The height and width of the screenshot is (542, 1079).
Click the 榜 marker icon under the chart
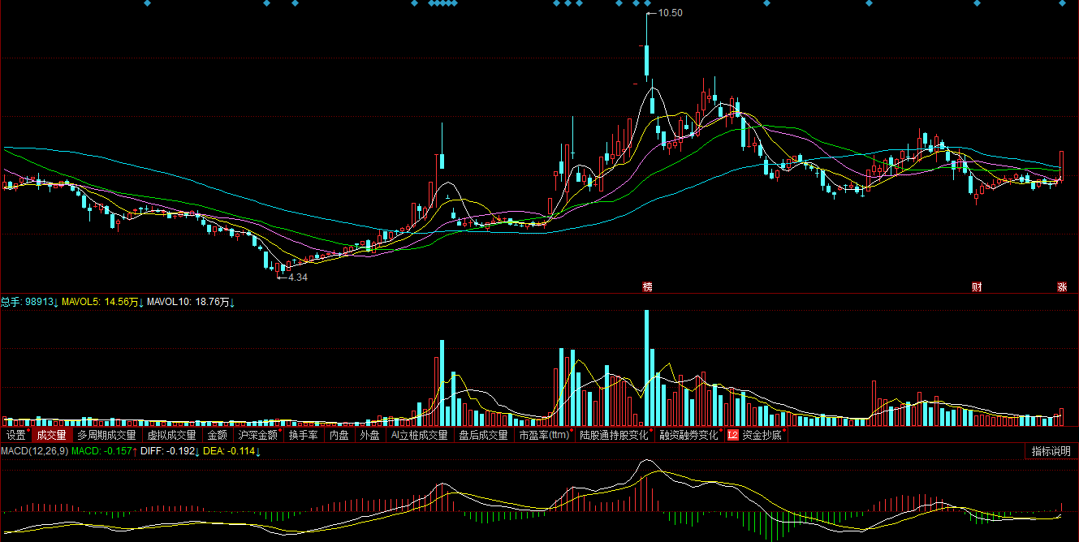pyautogui.click(x=647, y=287)
